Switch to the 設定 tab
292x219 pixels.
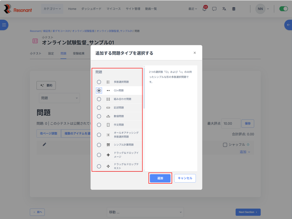point(51,54)
